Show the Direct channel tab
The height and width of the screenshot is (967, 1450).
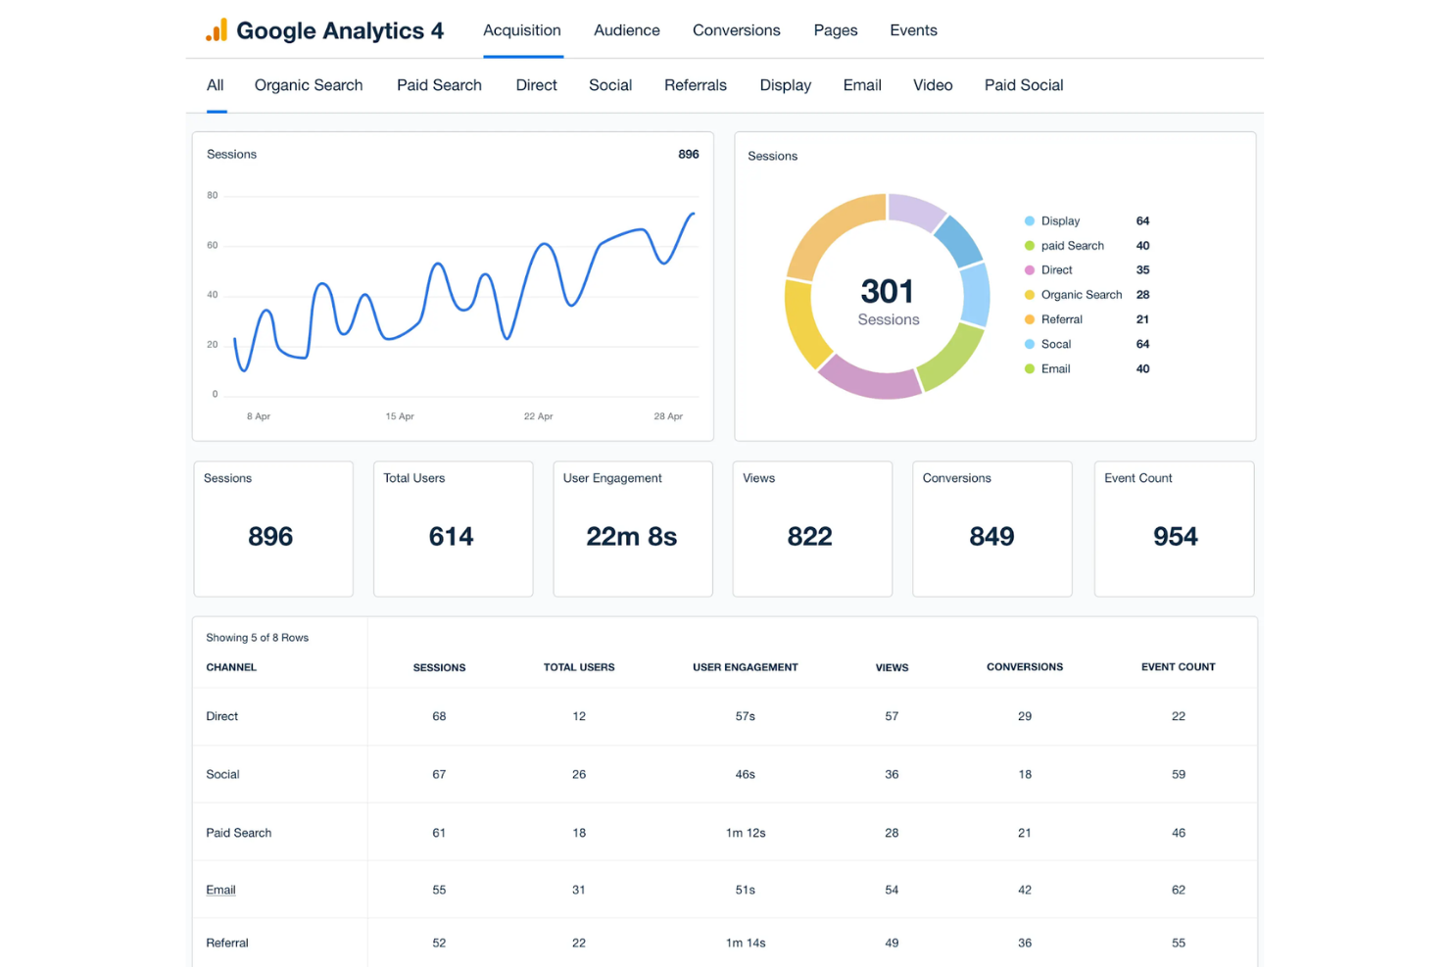(536, 85)
